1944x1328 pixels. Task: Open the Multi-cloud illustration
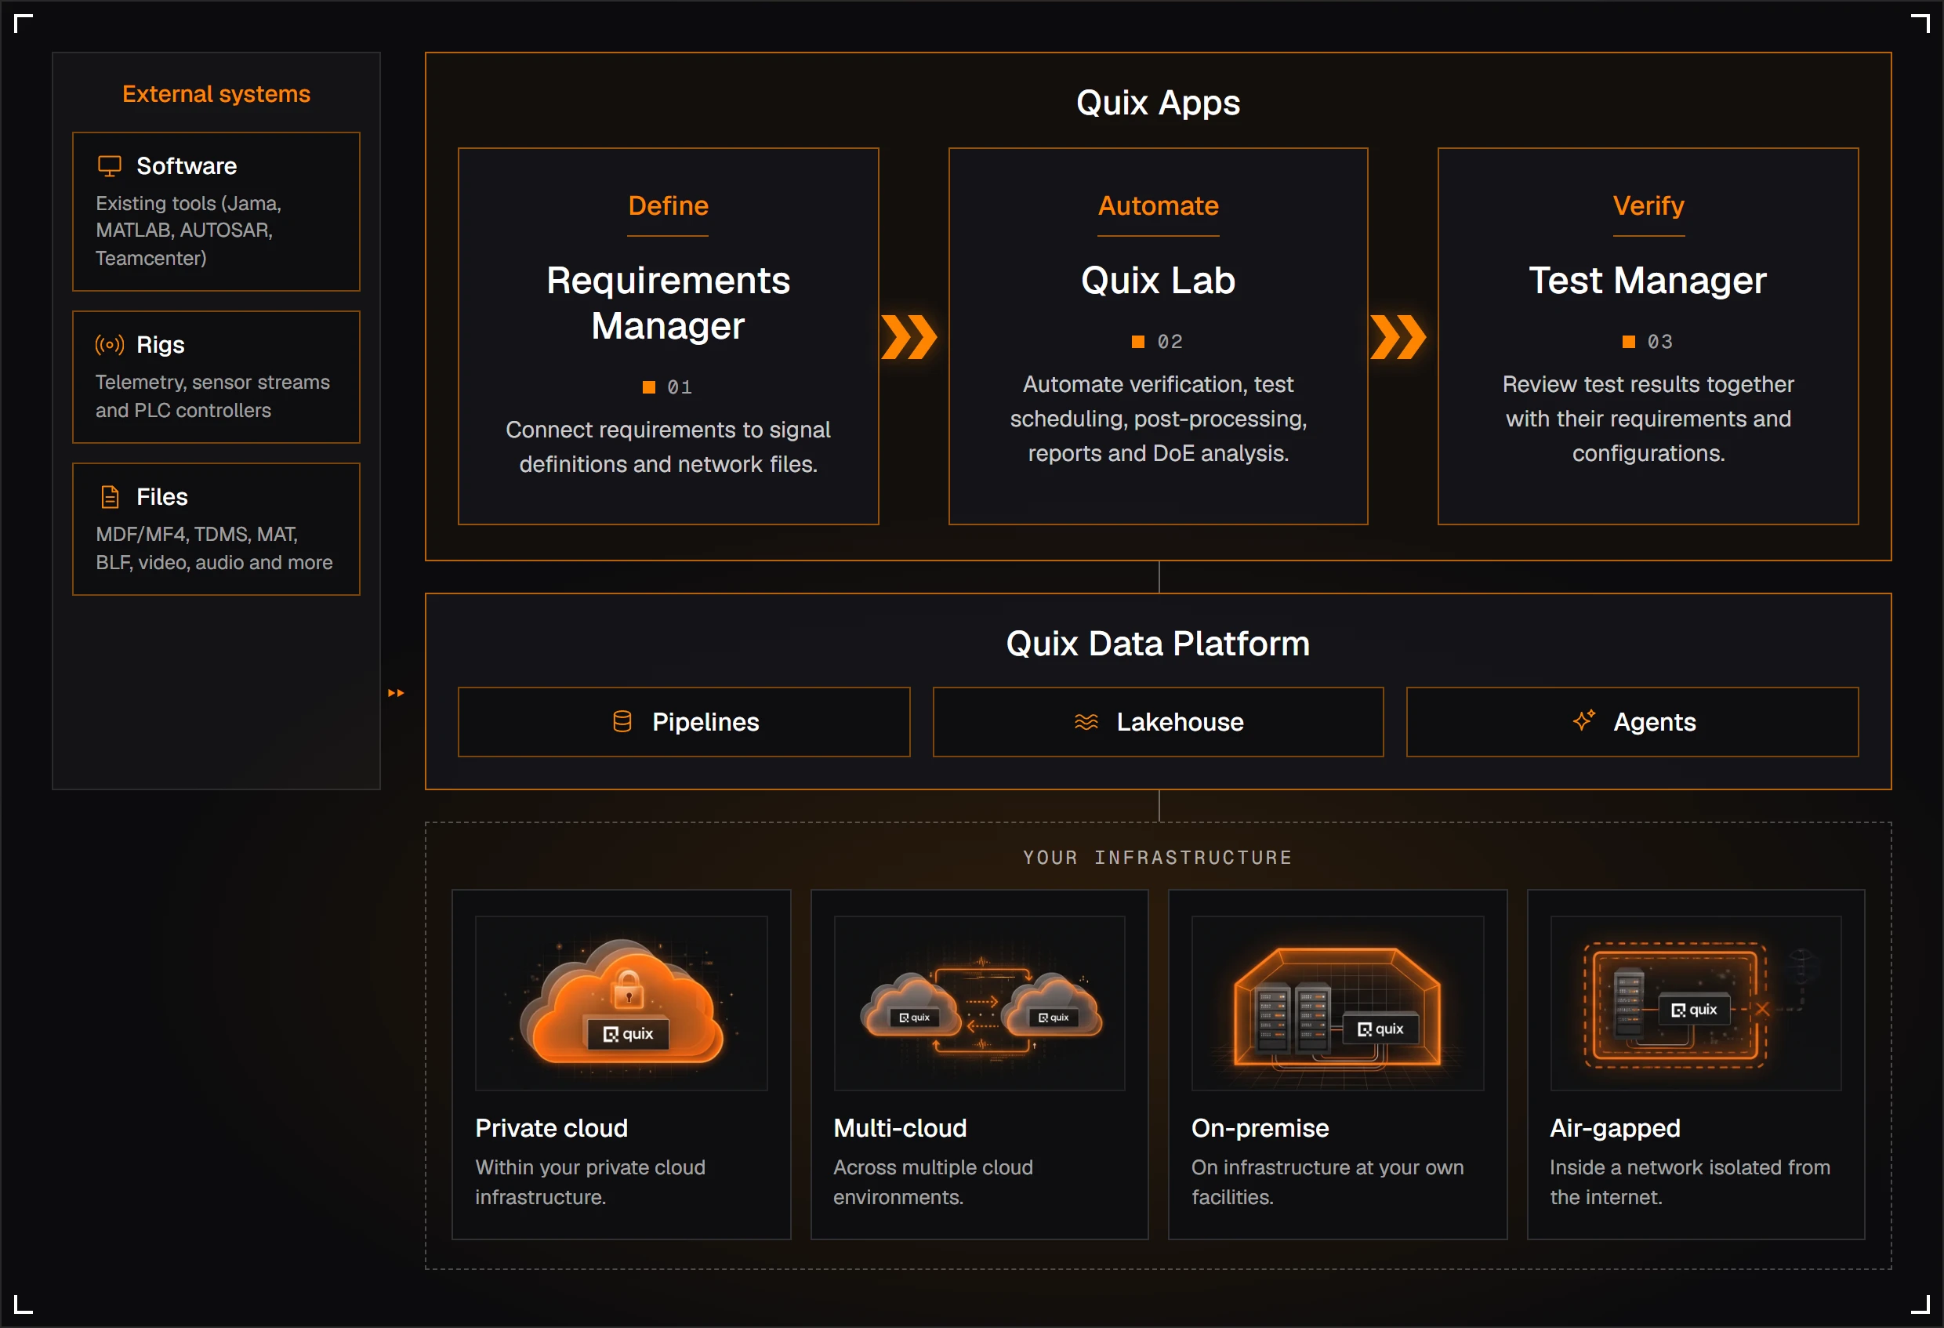coord(980,1003)
